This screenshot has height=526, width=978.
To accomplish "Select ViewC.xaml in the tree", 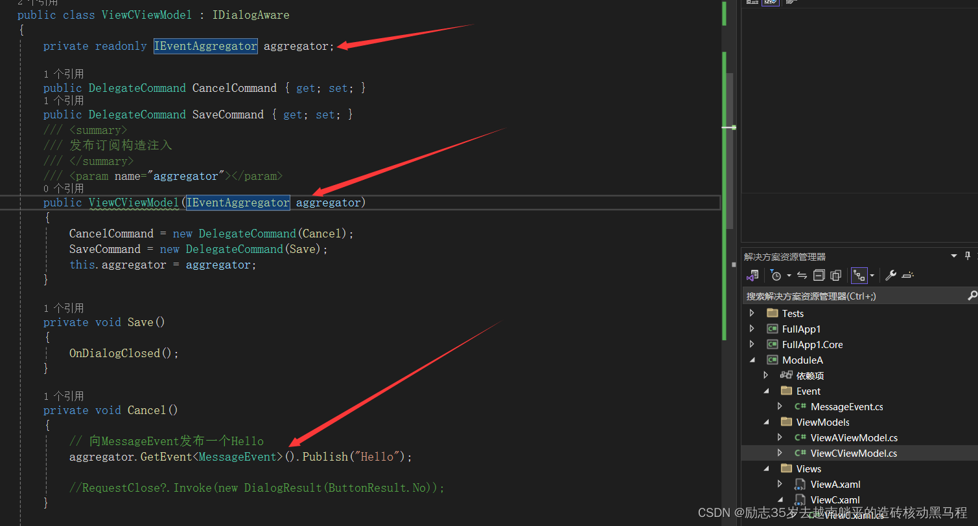I will pos(835,499).
